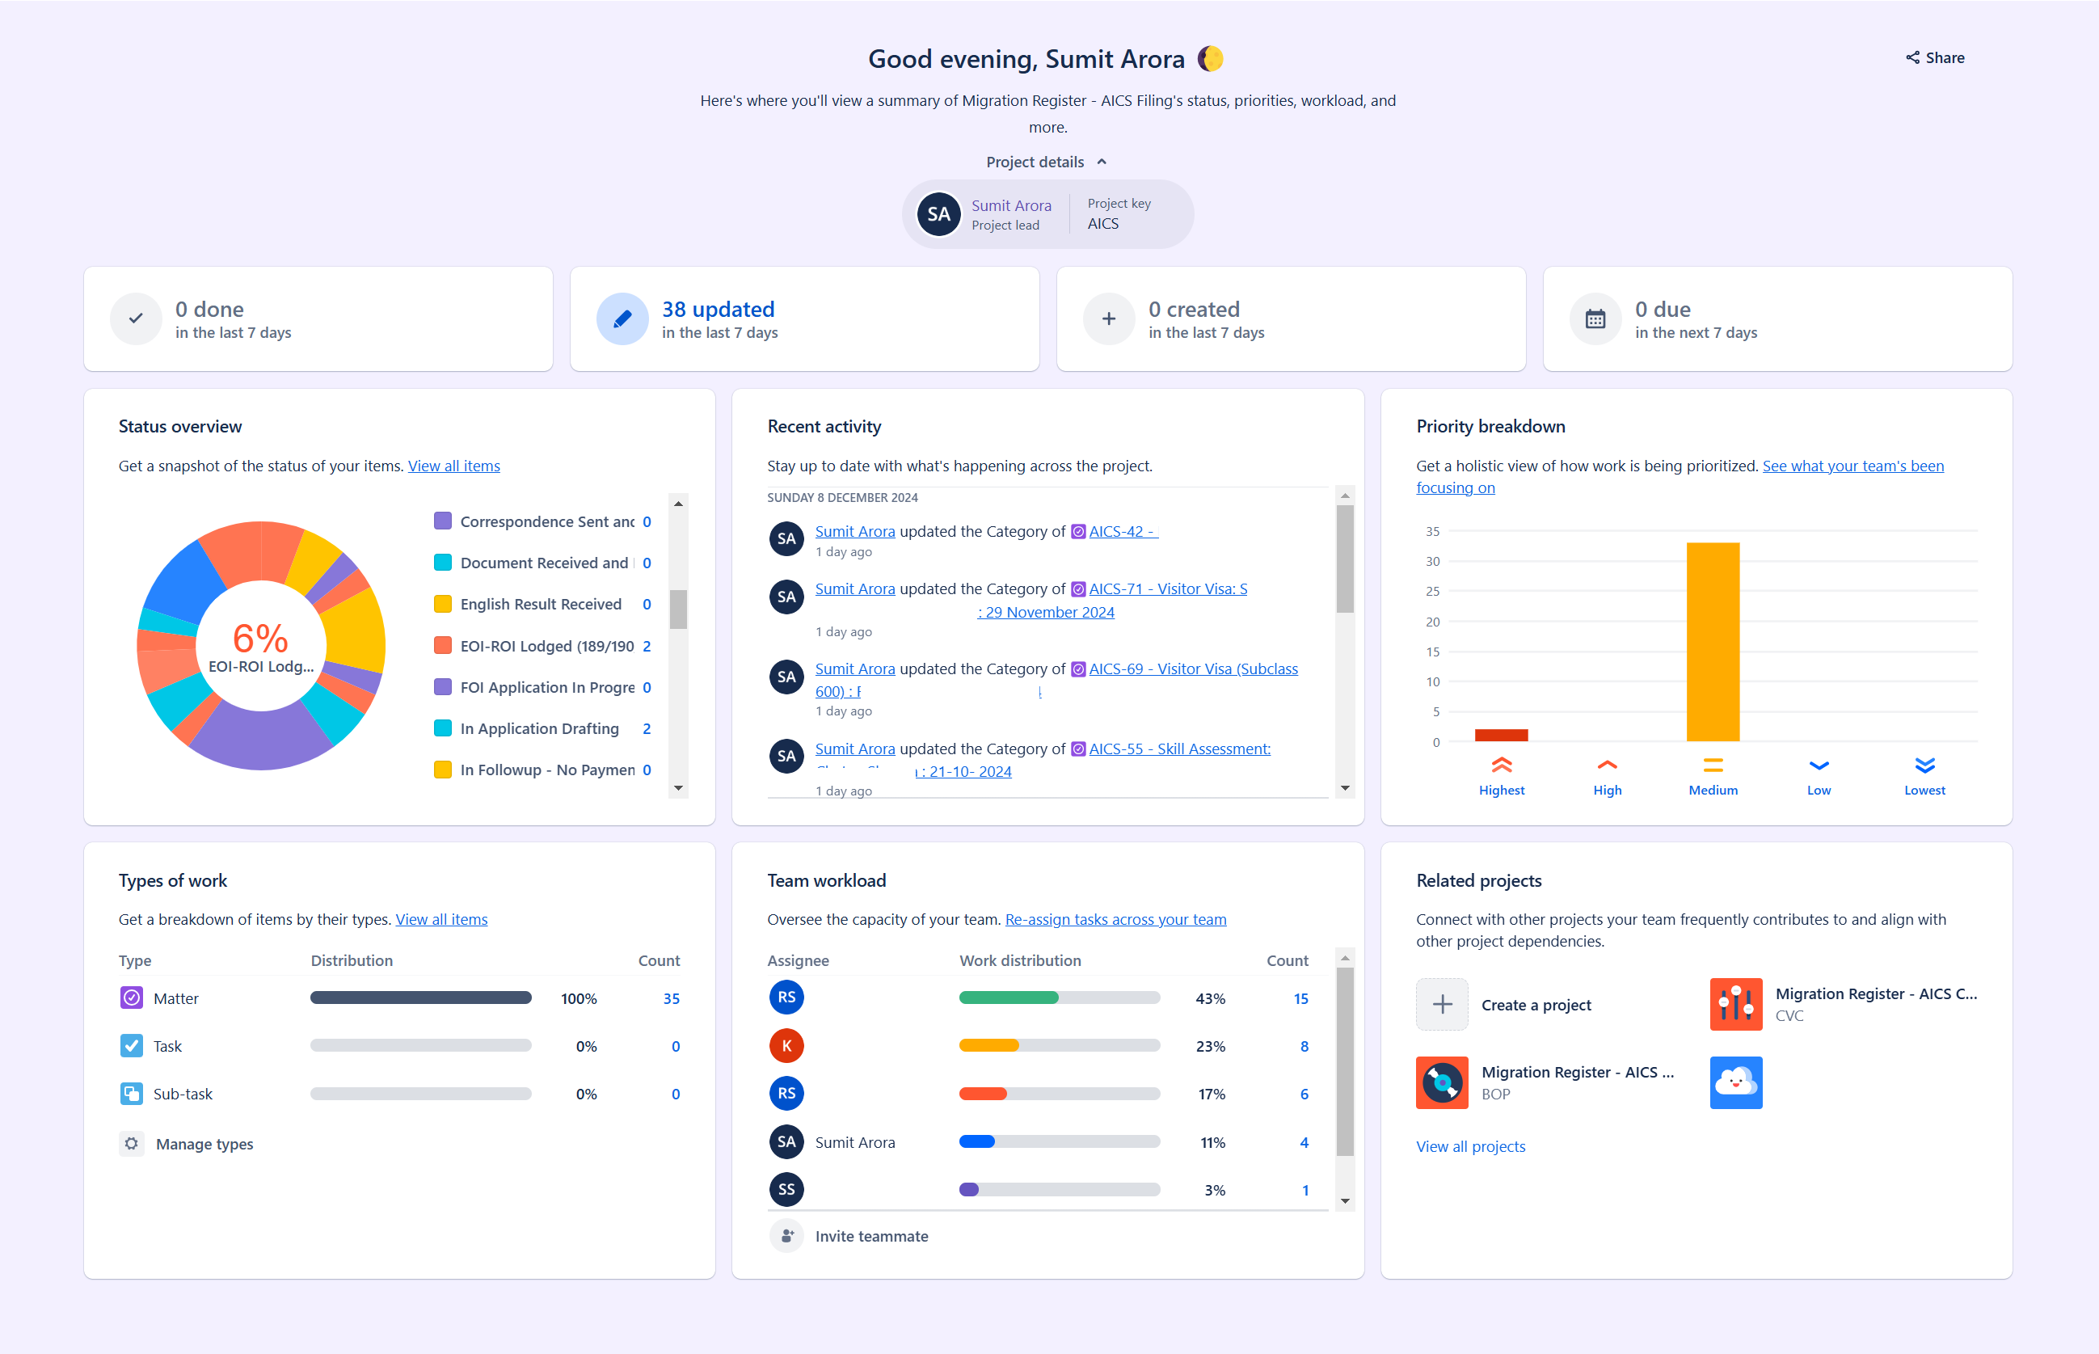Click the pencil icon on the updated card
This screenshot has height=1354, width=2099.
tap(622, 319)
